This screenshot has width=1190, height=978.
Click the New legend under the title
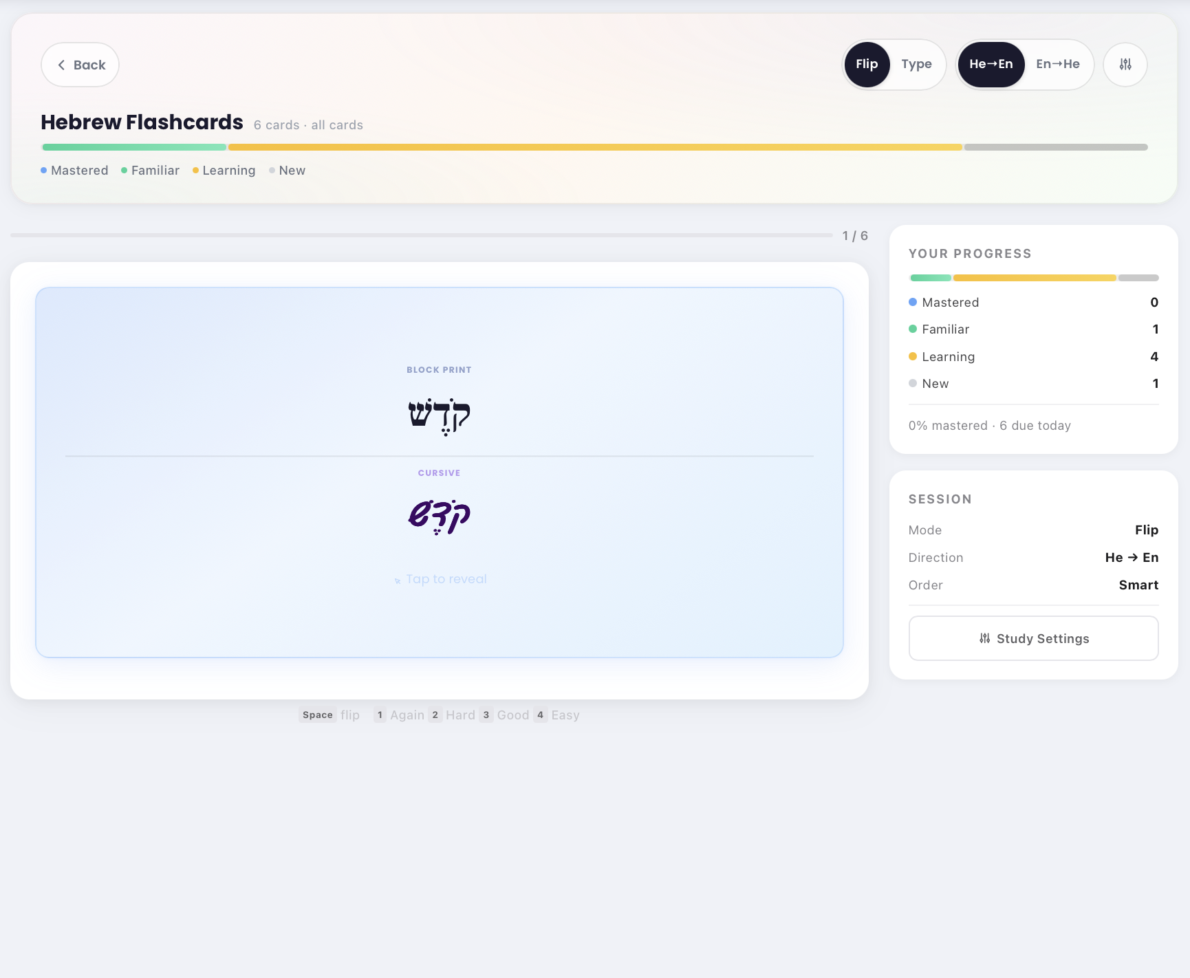point(287,171)
